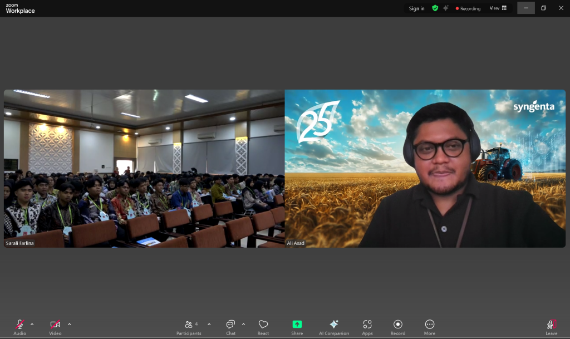Unmute microphone with the Audio button
570x339 pixels.
pos(19,326)
